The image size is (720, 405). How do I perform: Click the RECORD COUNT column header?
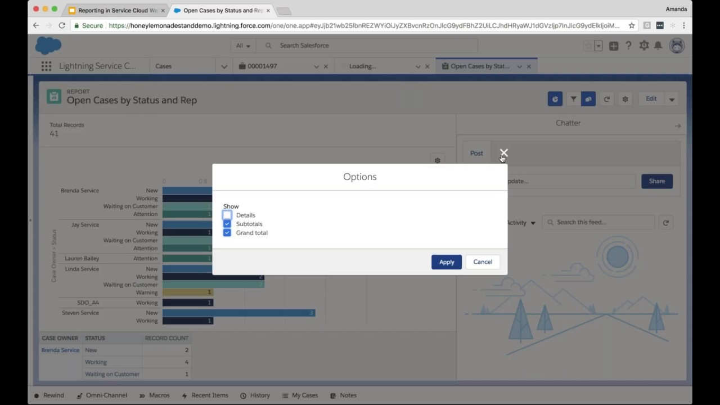[166, 338]
